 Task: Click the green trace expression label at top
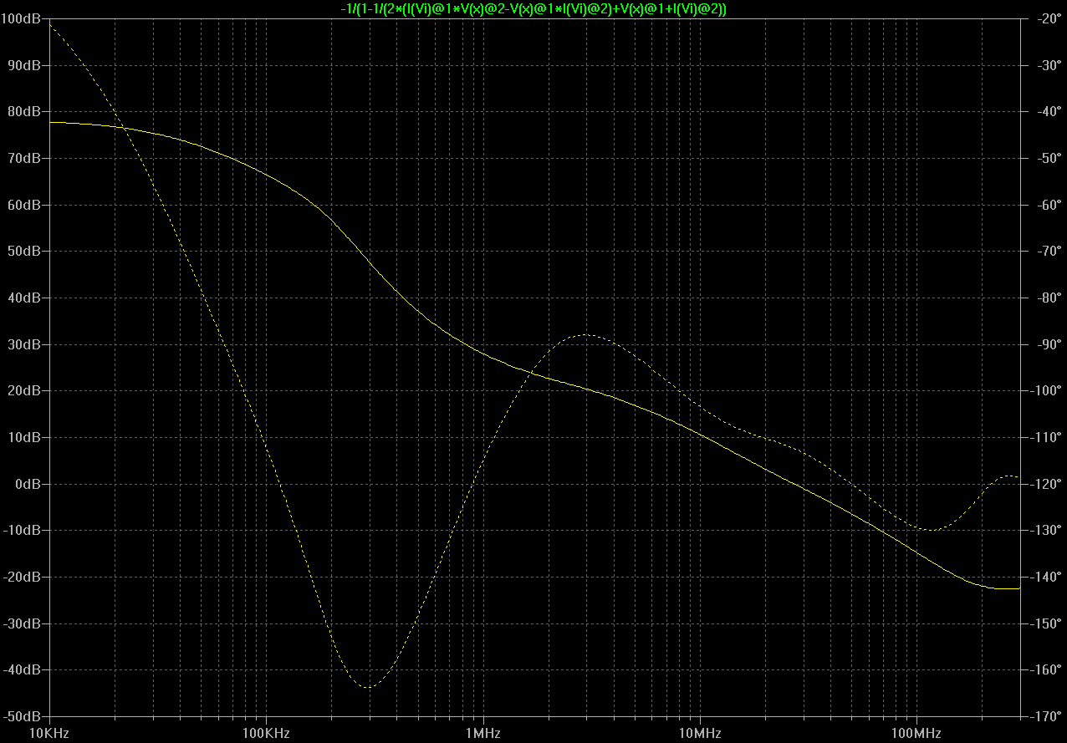(x=535, y=8)
